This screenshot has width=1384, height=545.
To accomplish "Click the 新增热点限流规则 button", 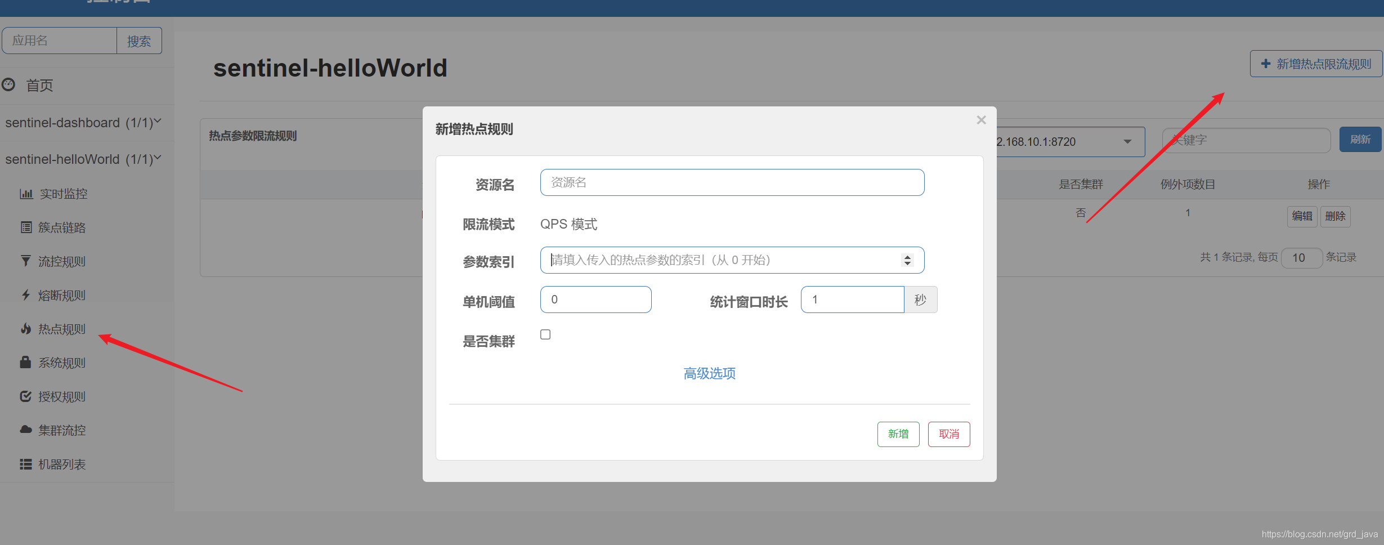I will click(x=1316, y=64).
